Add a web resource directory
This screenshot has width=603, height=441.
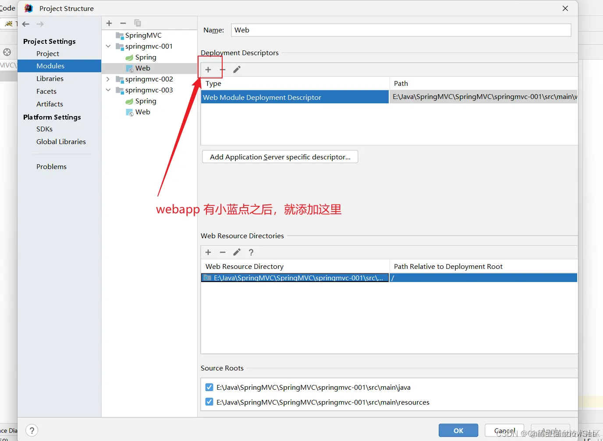point(208,252)
